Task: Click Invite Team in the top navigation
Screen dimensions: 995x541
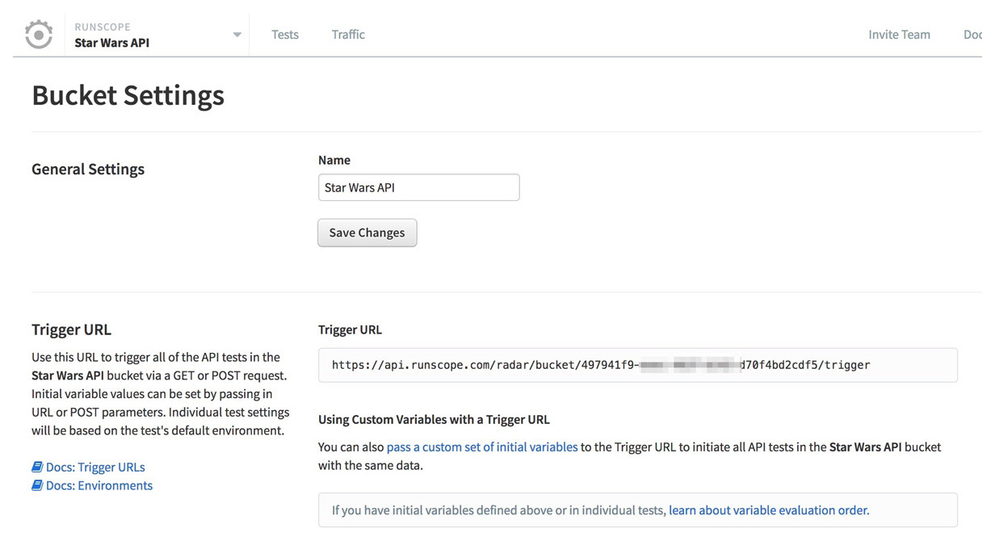Action: click(x=899, y=35)
